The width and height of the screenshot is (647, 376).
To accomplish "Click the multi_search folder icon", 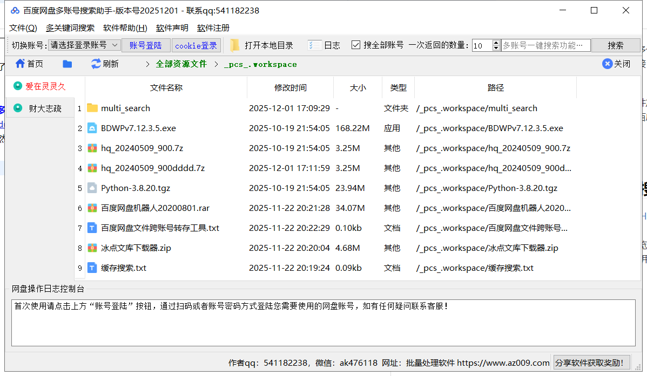I will coord(92,108).
